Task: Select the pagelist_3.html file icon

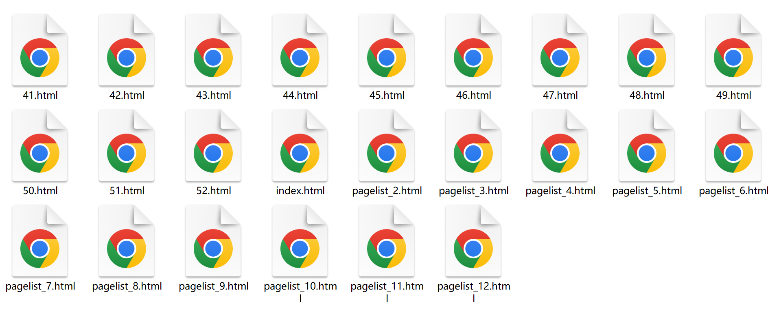Action: (x=473, y=145)
